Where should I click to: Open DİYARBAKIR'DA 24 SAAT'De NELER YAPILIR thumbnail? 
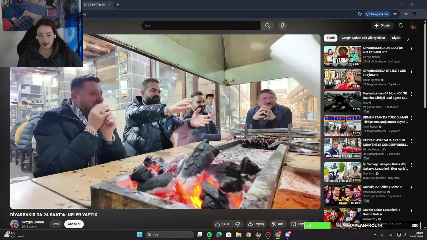(343, 56)
